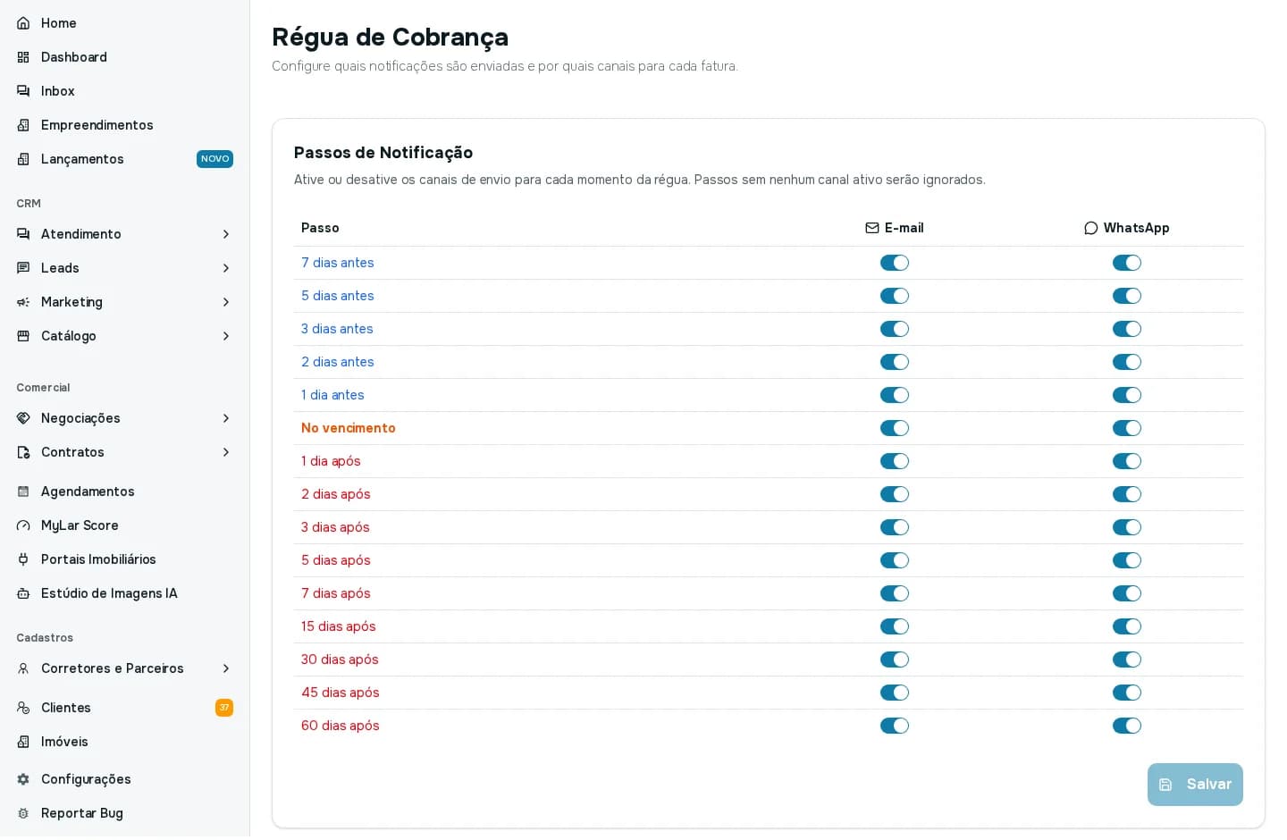Switch off WhatsApp for 1 dia após

click(x=1127, y=461)
